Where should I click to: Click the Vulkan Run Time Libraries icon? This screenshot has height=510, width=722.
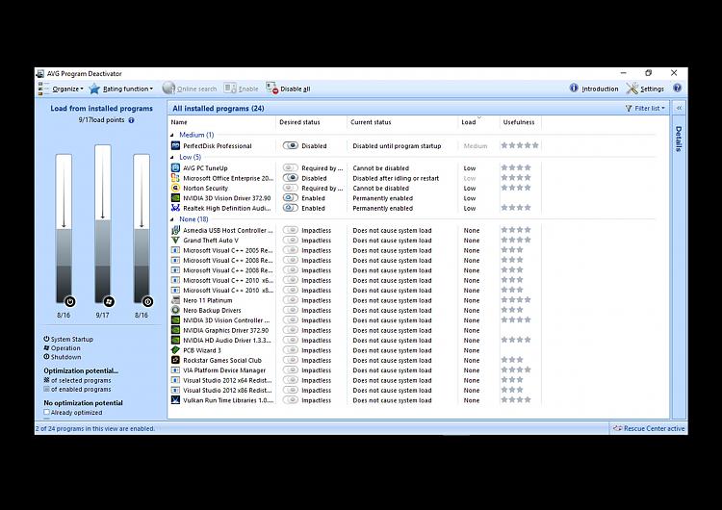(x=175, y=400)
